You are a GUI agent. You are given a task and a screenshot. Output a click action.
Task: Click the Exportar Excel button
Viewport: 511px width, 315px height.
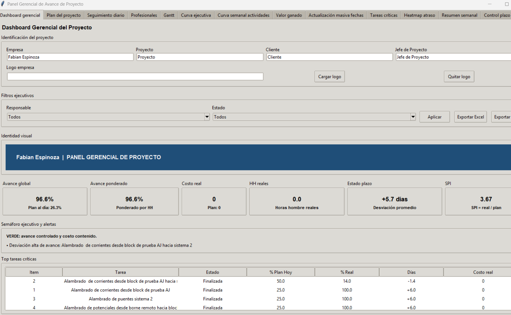(x=470, y=117)
